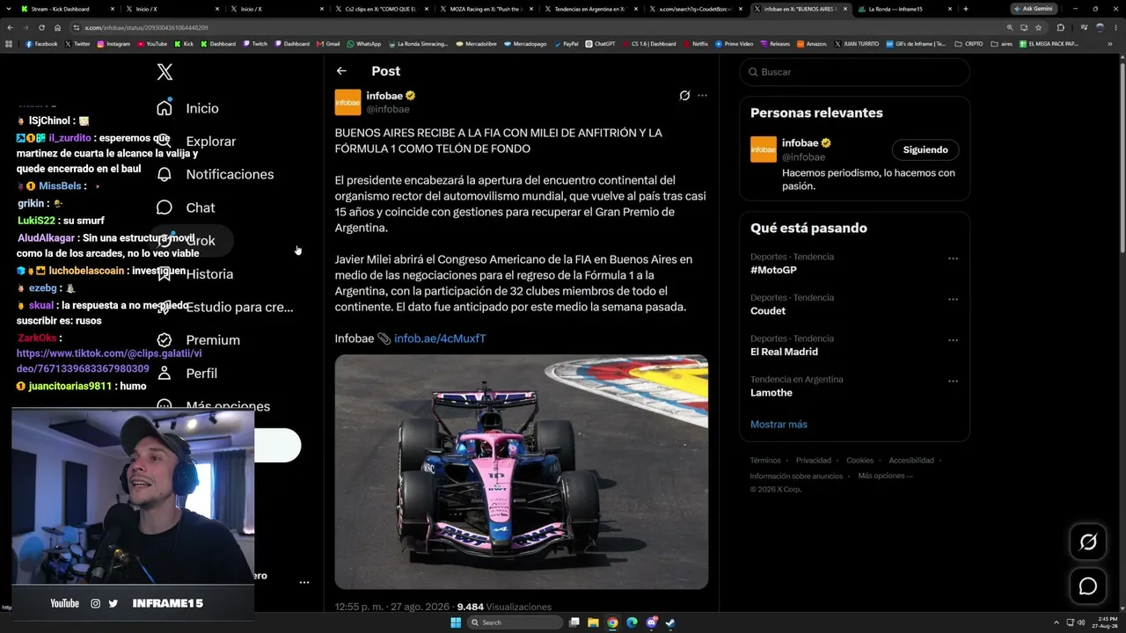Viewport: 1126px width, 633px height.
Task: Open the account menu three dots beside the webcam
Action: (304, 582)
